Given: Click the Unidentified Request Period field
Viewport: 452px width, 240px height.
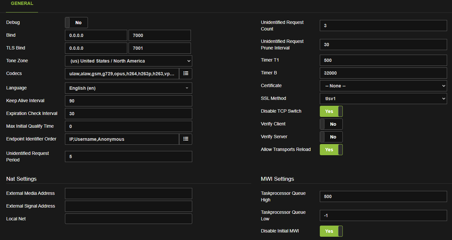Looking at the screenshot, I should point(129,157).
